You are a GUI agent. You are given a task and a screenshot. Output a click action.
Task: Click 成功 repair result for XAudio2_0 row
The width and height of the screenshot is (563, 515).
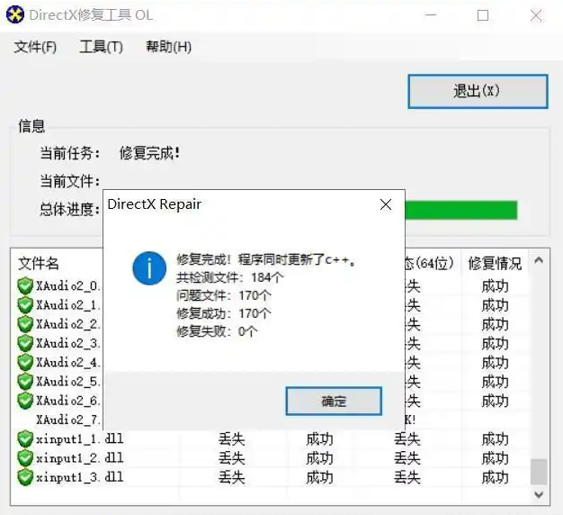[x=495, y=286]
